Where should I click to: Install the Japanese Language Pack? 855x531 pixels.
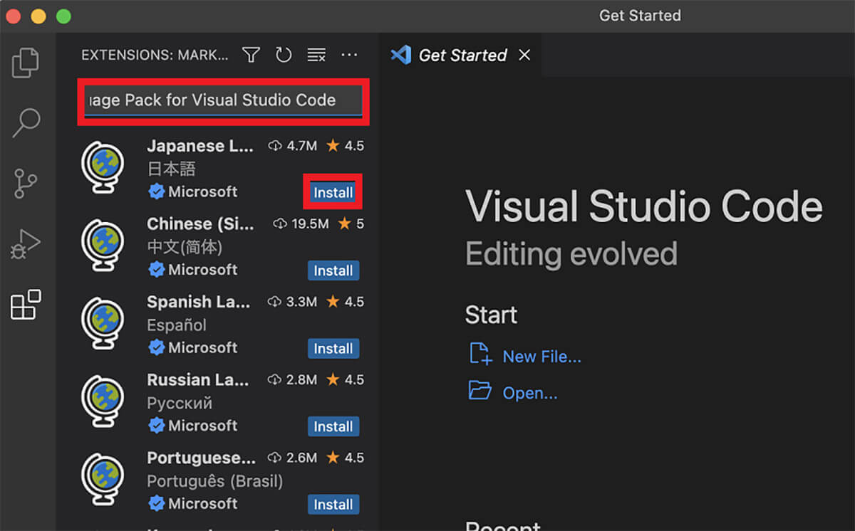(333, 192)
